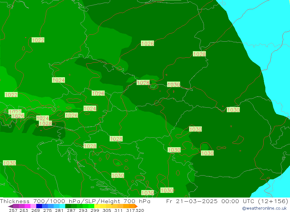The image size is (290, 212).
Task: Click the legend value 257
Action: coord(13,210)
